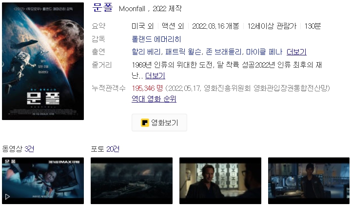Select actor 마이클 페나

(264, 52)
